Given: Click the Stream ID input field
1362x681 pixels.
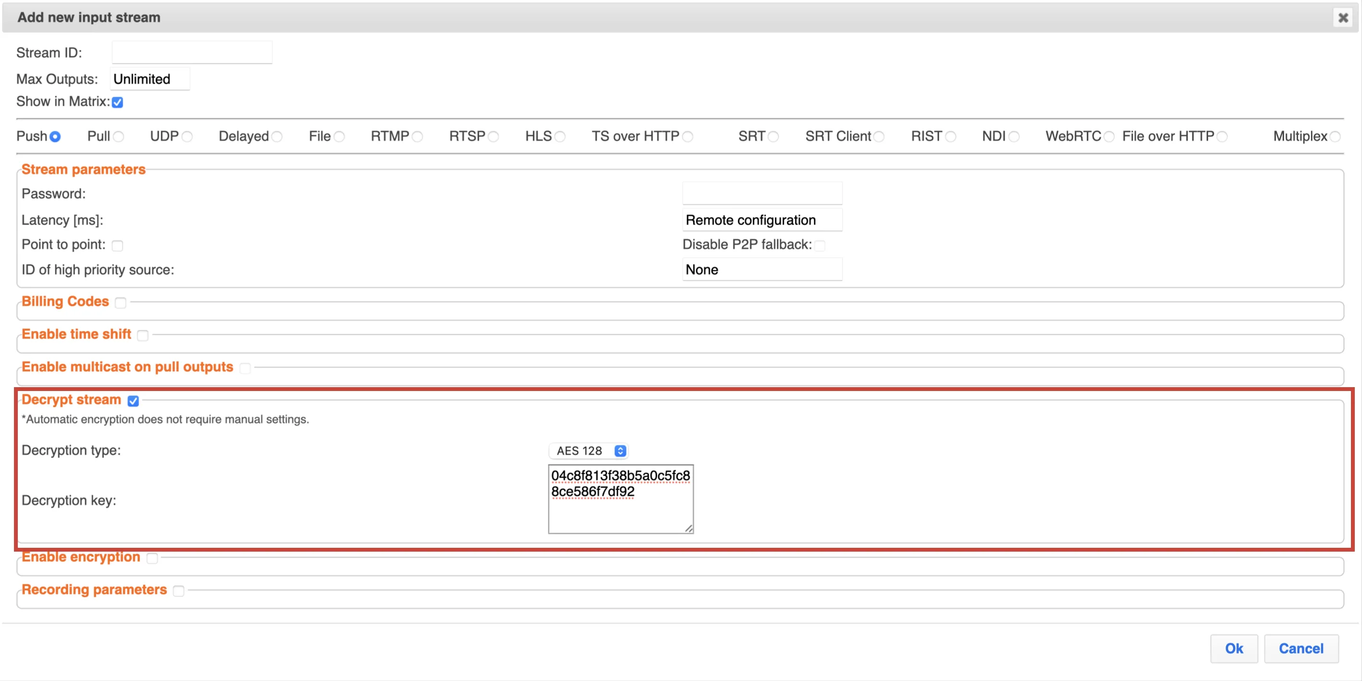Looking at the screenshot, I should [x=192, y=52].
